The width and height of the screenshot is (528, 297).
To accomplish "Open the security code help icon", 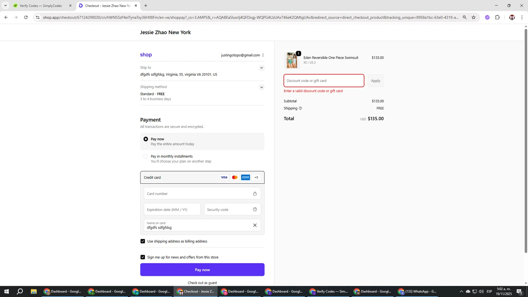I will 255,209.
